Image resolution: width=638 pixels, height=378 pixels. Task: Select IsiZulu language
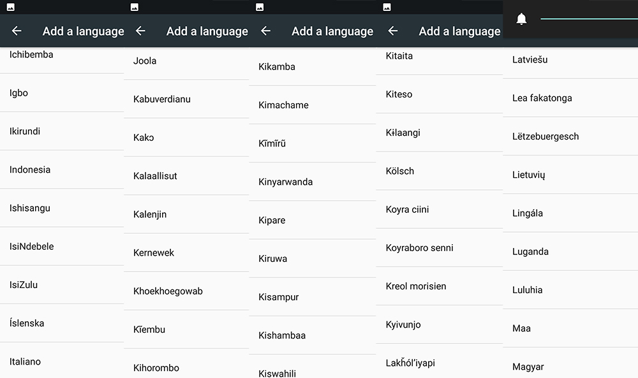click(x=24, y=284)
